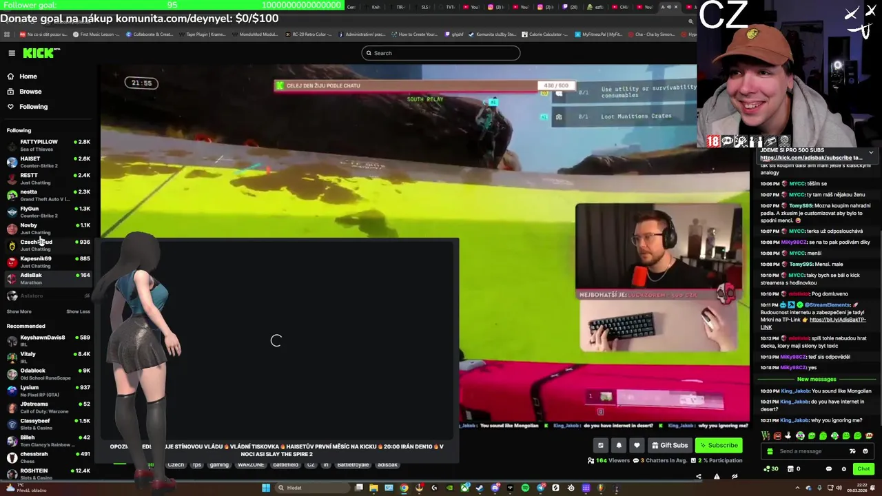Open Vitaly's IRL stream
Screen dimensions: 882x496
tap(48, 357)
